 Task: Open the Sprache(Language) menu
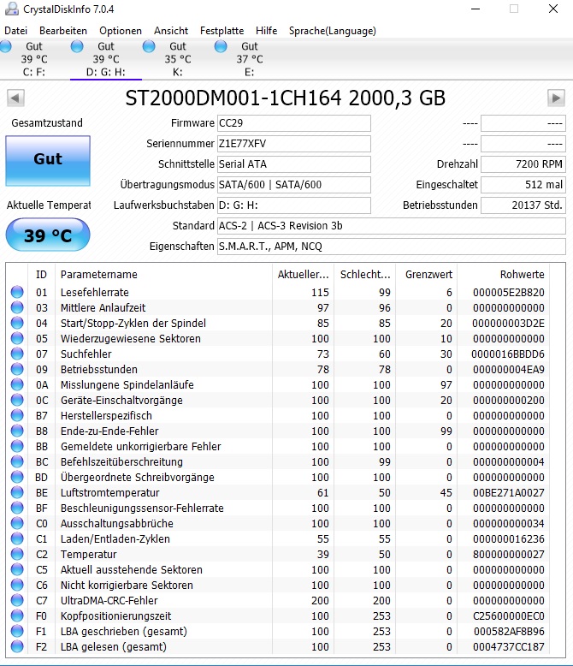(333, 31)
